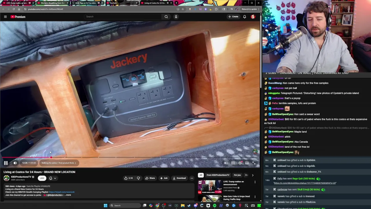The width and height of the screenshot is (371, 209).
Task: Bookmark this page with star icon
Action: [x=183, y=9]
